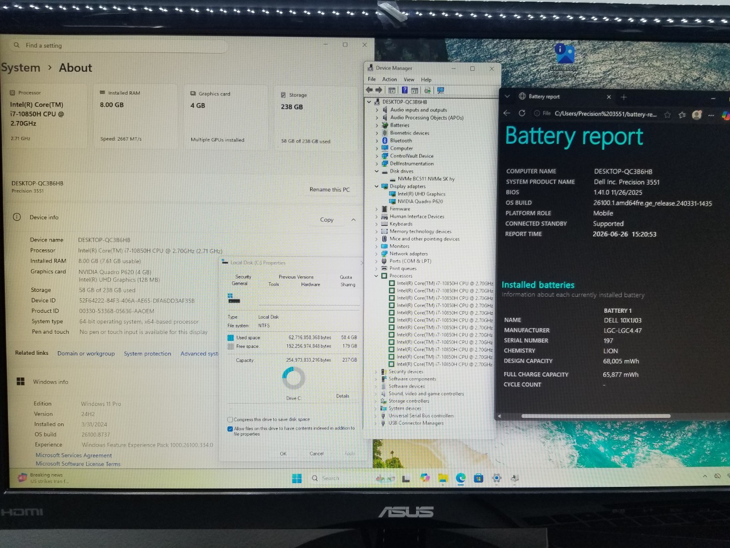The image size is (730, 548).
Task: Click the Edge profile avatar icon
Action: (x=697, y=115)
